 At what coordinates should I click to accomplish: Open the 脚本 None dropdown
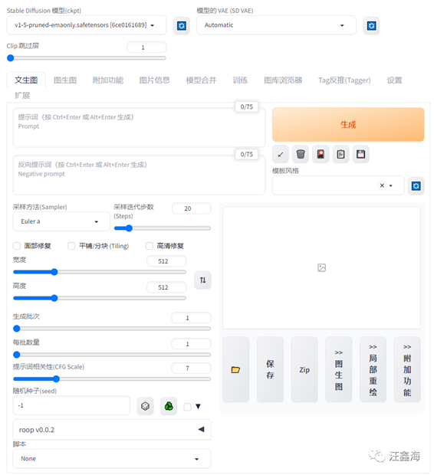pos(112,459)
